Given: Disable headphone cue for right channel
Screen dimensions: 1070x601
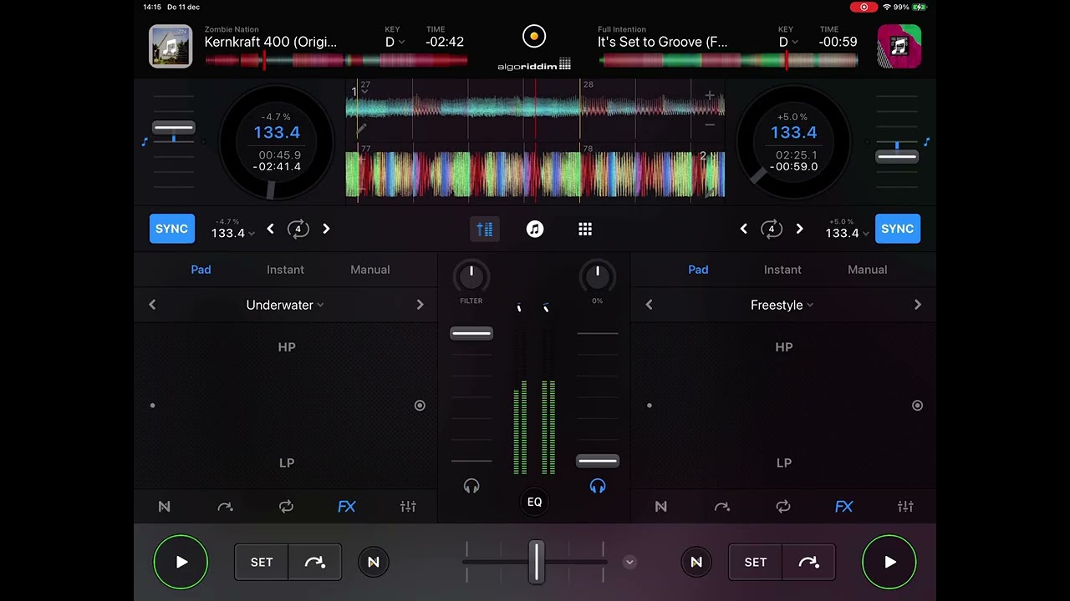Looking at the screenshot, I should (x=597, y=487).
